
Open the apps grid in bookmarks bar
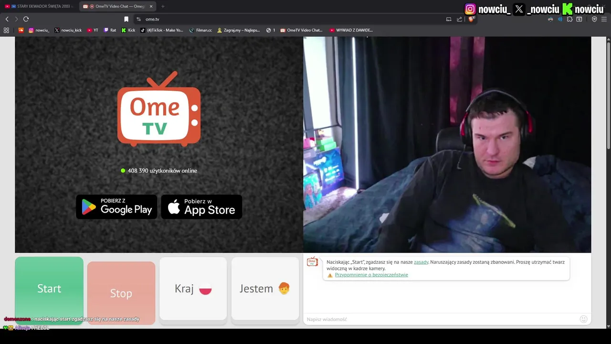(x=6, y=30)
